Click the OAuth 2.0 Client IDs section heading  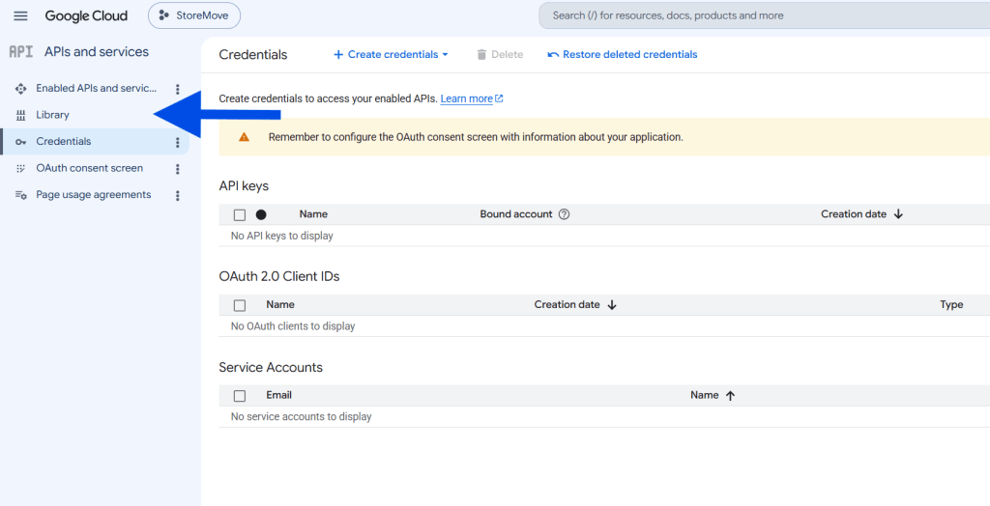tap(279, 276)
